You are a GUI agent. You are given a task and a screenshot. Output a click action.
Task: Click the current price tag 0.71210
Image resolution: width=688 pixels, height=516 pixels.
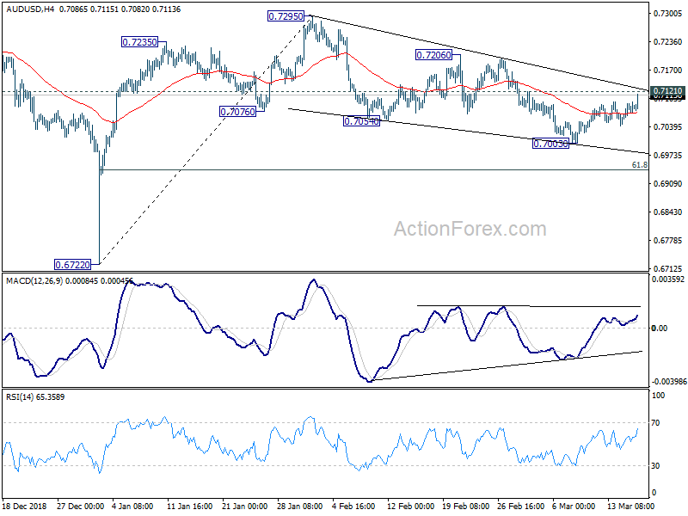(x=668, y=91)
